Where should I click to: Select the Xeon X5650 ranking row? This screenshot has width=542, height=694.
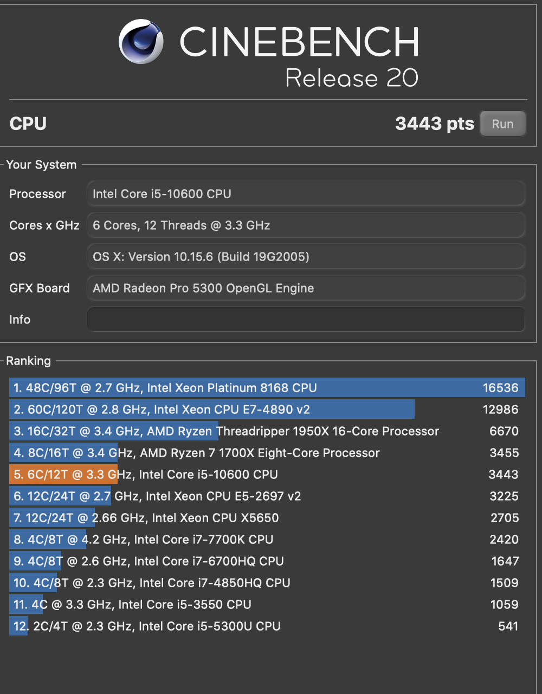[267, 518]
